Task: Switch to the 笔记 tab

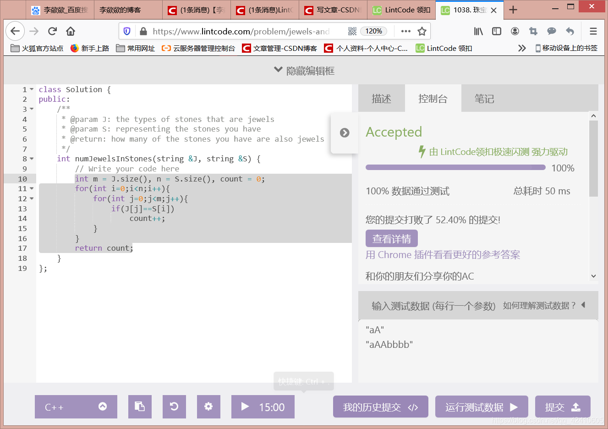Action: (484, 98)
